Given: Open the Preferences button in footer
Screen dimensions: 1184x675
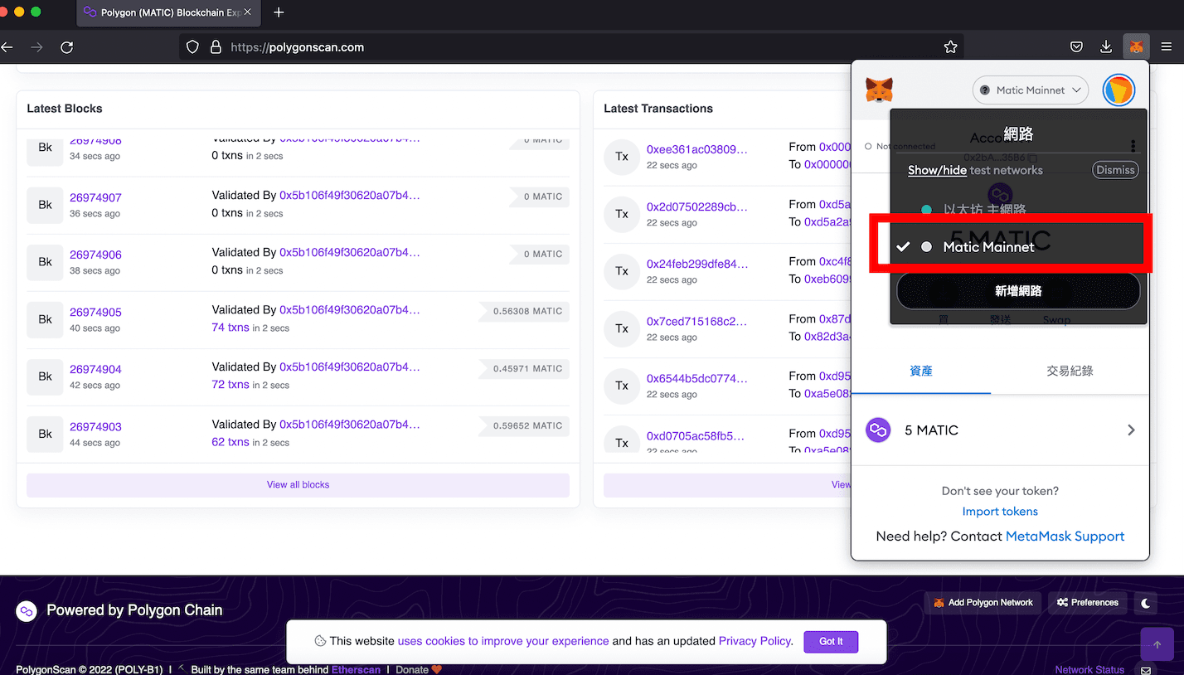Looking at the screenshot, I should point(1088,603).
